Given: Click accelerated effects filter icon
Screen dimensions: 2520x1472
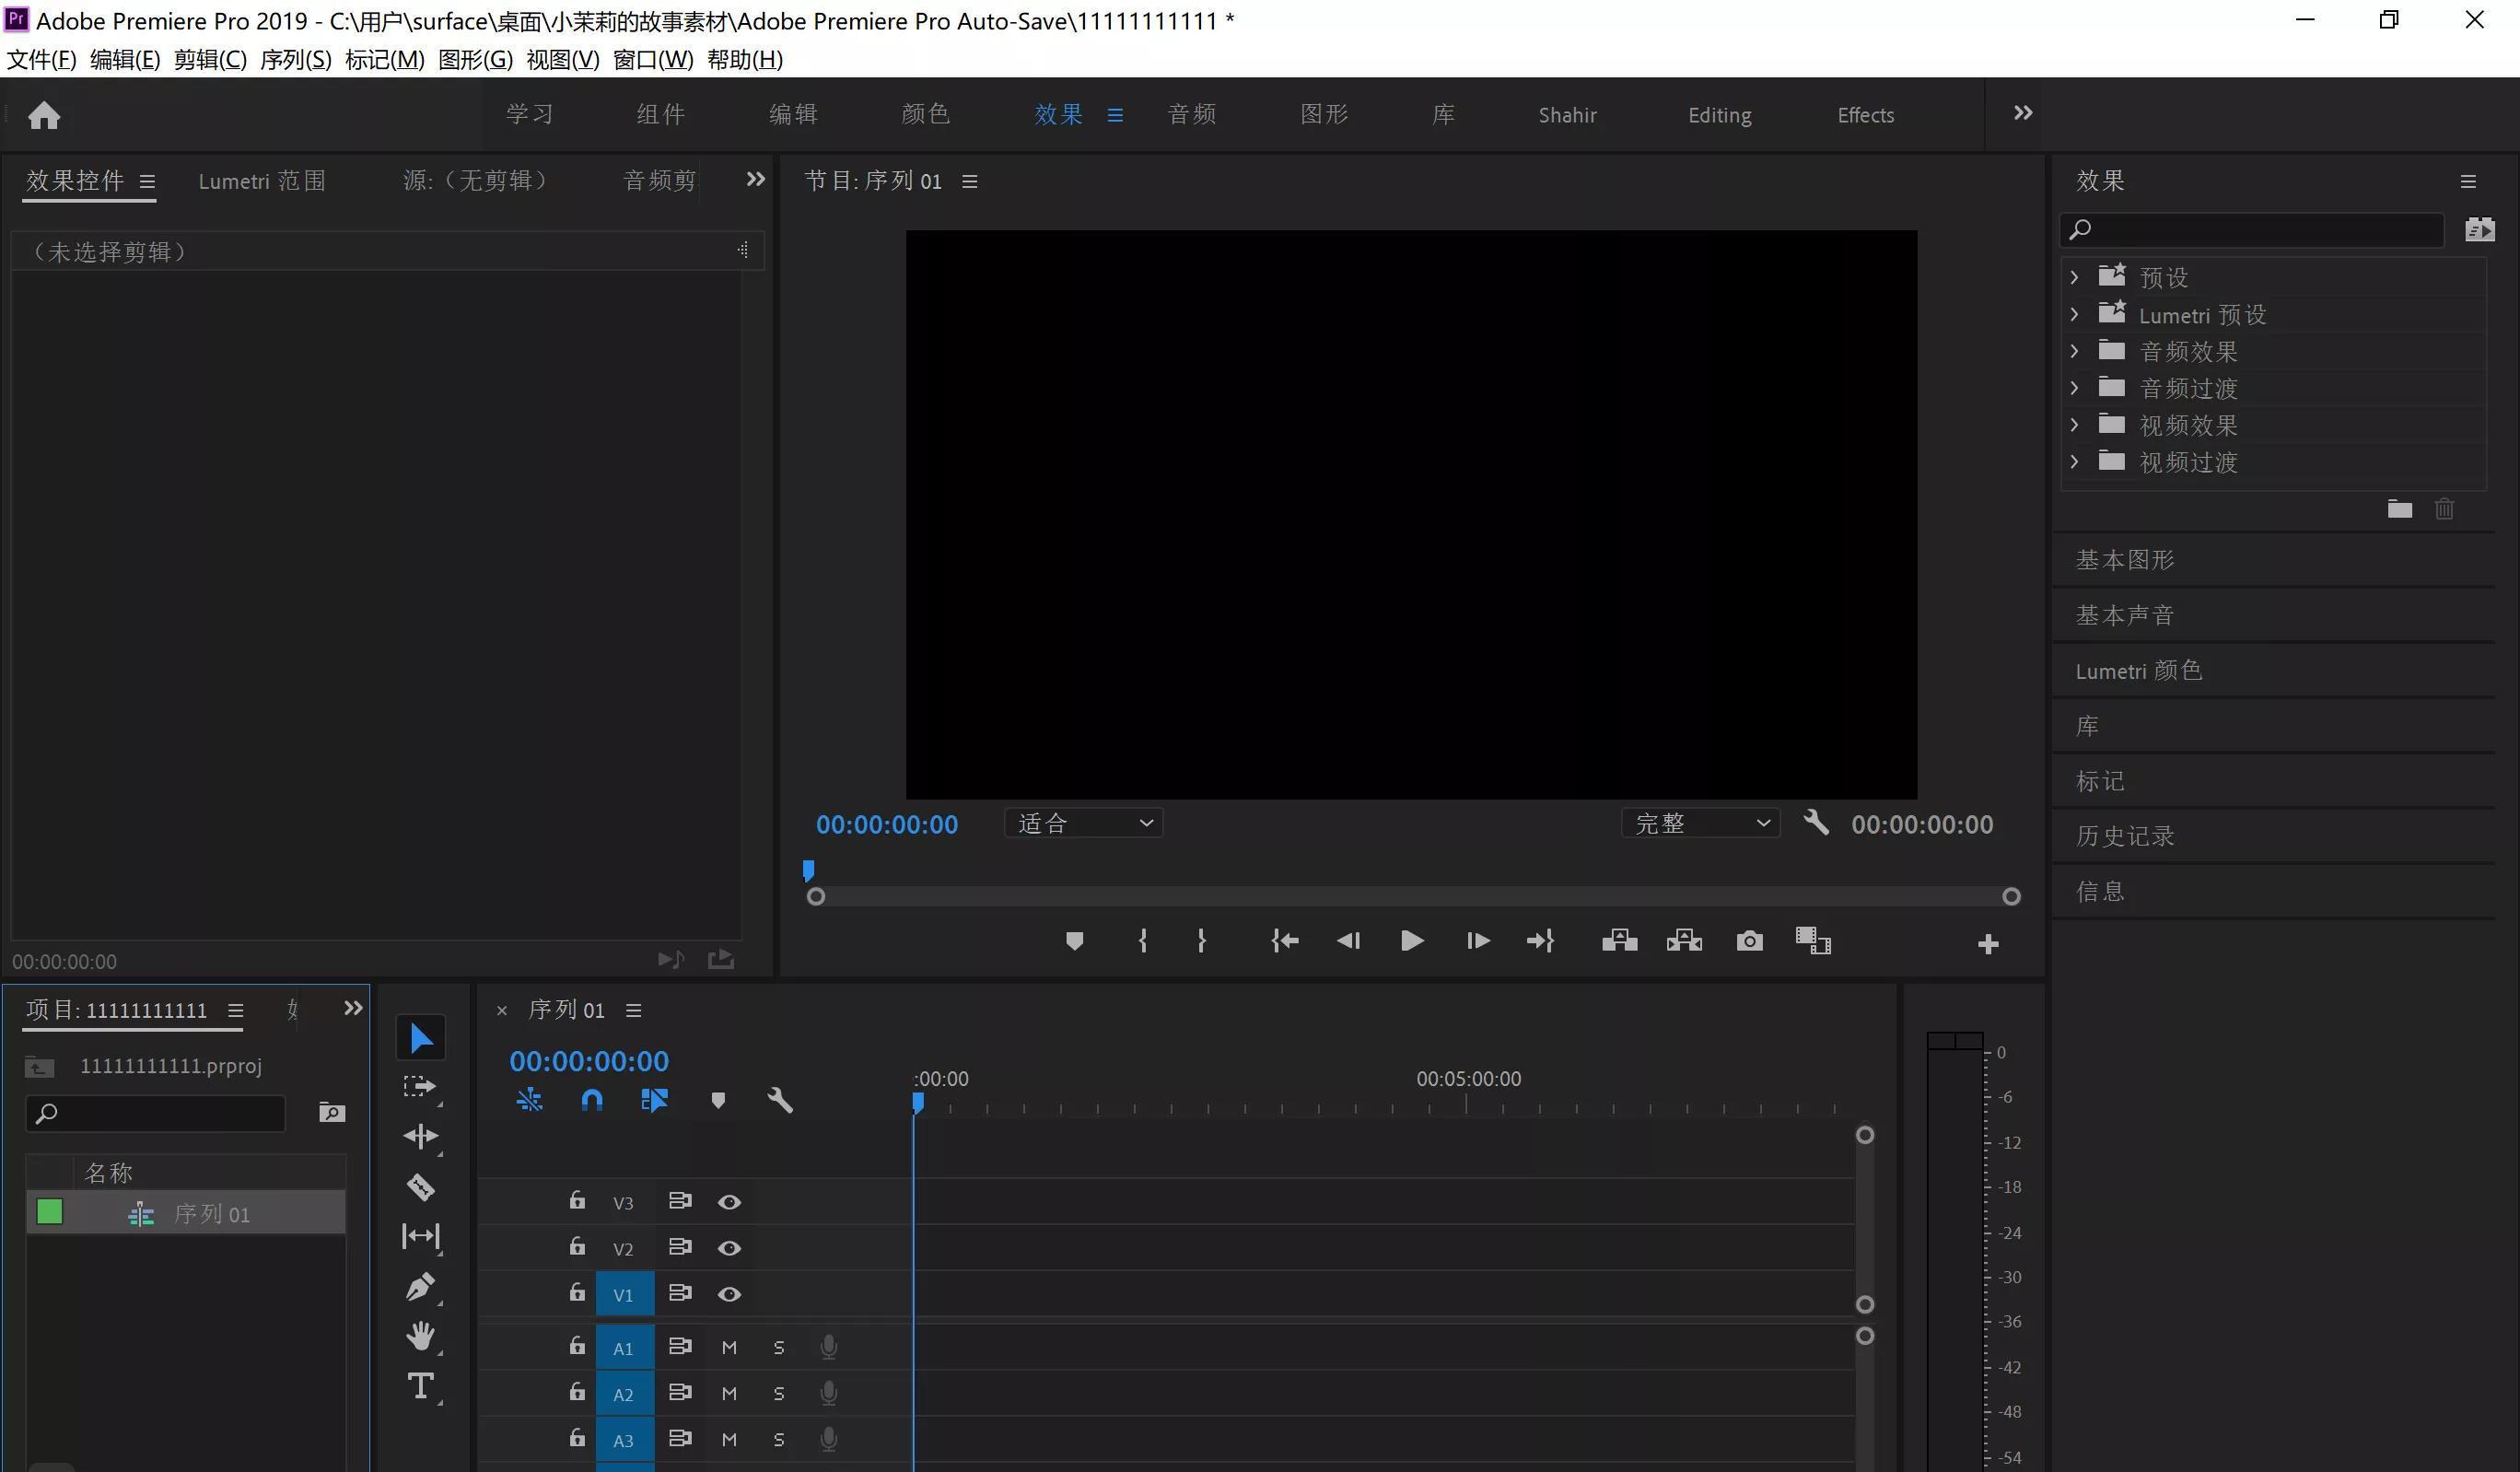Looking at the screenshot, I should coord(2479,229).
